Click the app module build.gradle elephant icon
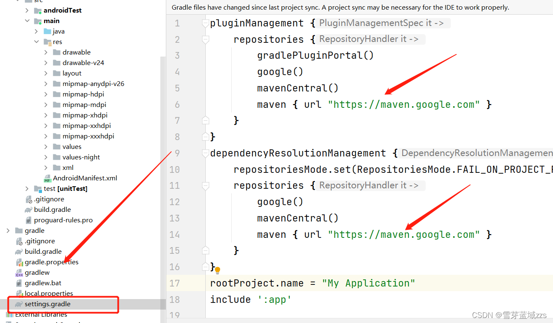 tap(29, 209)
